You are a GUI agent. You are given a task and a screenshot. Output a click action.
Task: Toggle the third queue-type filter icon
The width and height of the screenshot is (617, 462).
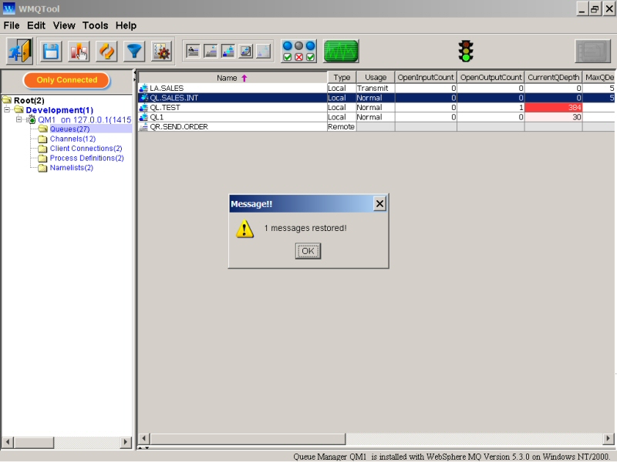click(228, 51)
